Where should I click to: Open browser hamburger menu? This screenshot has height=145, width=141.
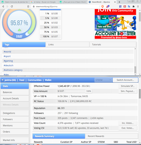pyautogui.click(x=138, y=6)
